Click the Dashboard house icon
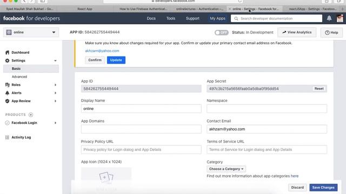 7,52
